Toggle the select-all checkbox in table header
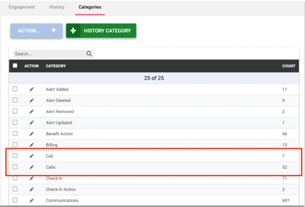The image size is (305, 207). click(15, 66)
